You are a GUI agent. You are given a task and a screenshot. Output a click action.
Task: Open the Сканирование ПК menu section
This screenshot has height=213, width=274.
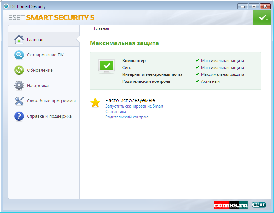point(45,55)
